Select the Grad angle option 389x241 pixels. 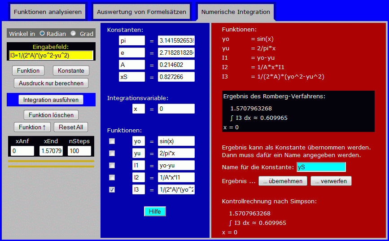click(74, 34)
